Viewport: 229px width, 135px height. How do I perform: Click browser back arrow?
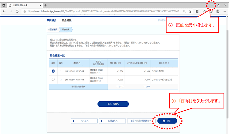[4, 11]
